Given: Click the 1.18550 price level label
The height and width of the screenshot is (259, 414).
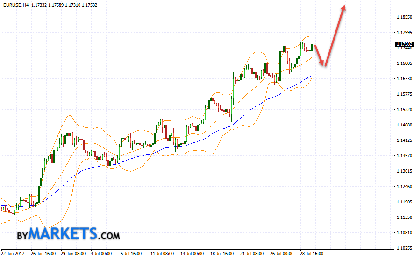Looking at the screenshot, I should (x=403, y=17).
